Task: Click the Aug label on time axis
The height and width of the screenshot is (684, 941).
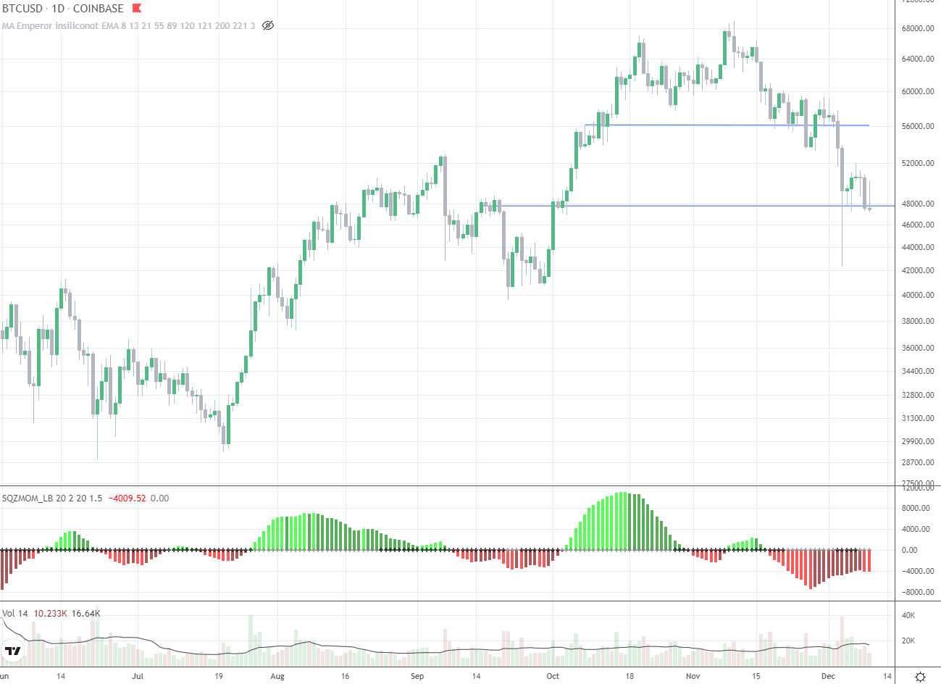Action: coord(277,677)
